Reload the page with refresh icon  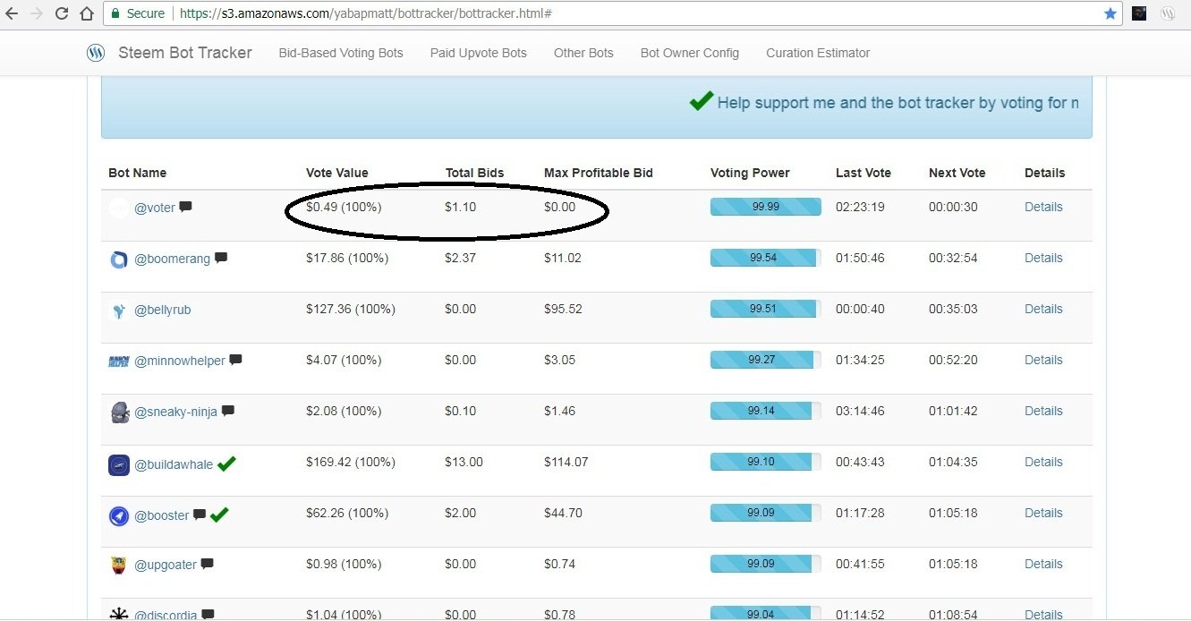tap(62, 13)
